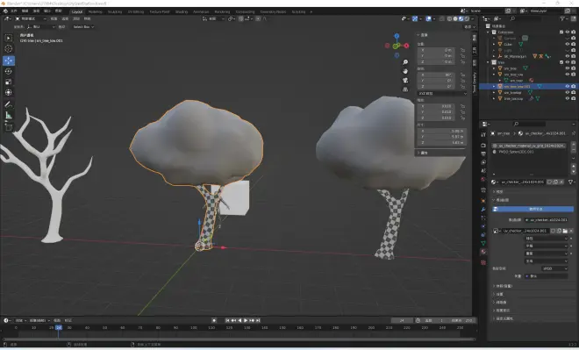Switch to the Sculpting workspace tab

coord(114,11)
